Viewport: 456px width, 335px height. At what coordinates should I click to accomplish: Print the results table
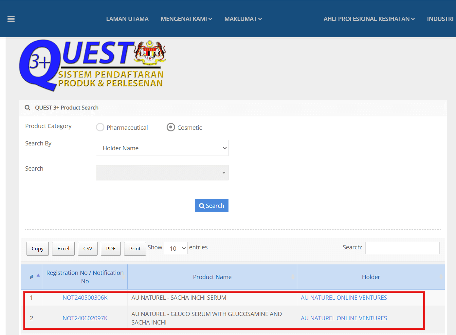(x=135, y=249)
